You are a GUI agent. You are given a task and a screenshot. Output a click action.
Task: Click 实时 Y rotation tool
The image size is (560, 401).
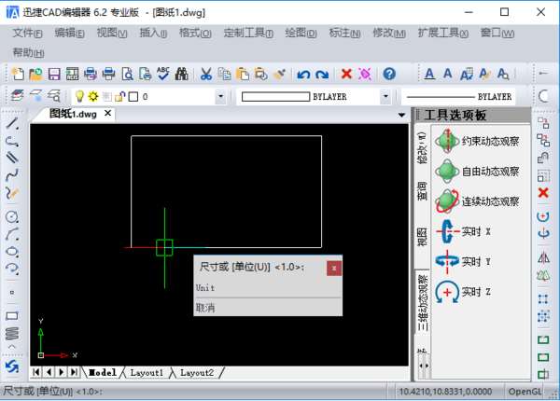463,261
